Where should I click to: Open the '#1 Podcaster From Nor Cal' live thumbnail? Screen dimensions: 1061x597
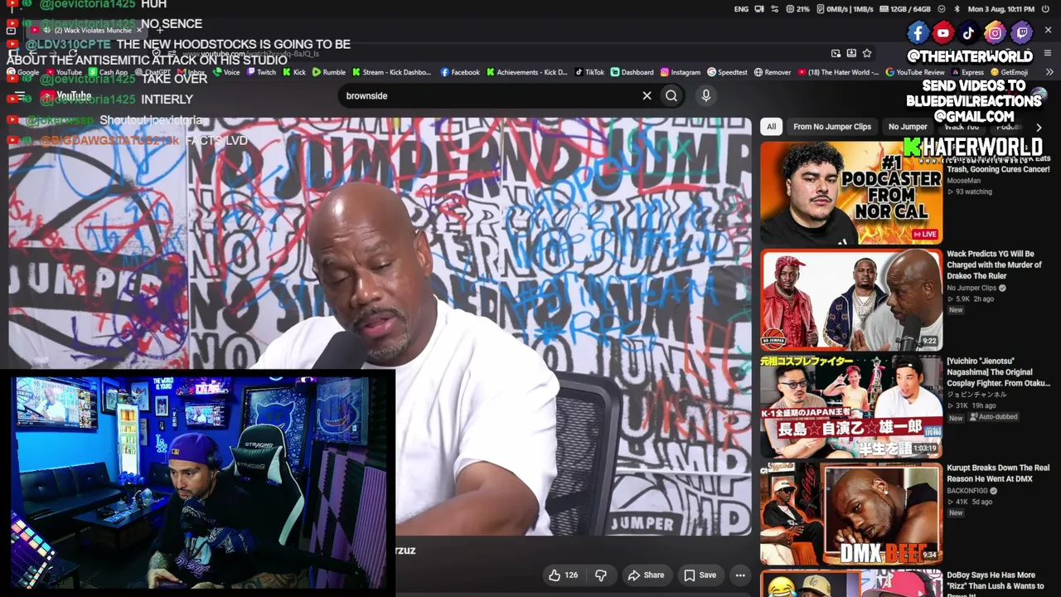[x=851, y=193]
